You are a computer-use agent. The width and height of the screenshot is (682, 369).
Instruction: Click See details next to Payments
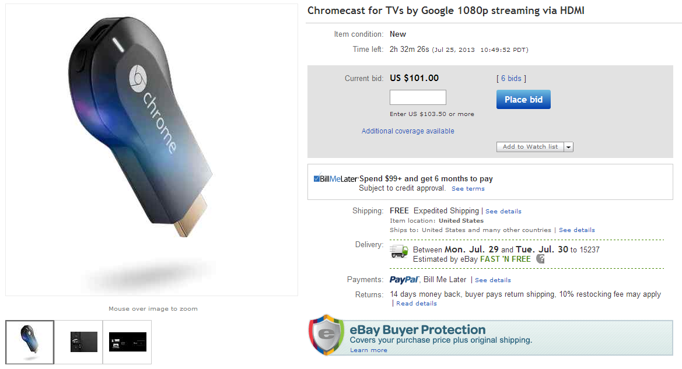tap(492, 280)
